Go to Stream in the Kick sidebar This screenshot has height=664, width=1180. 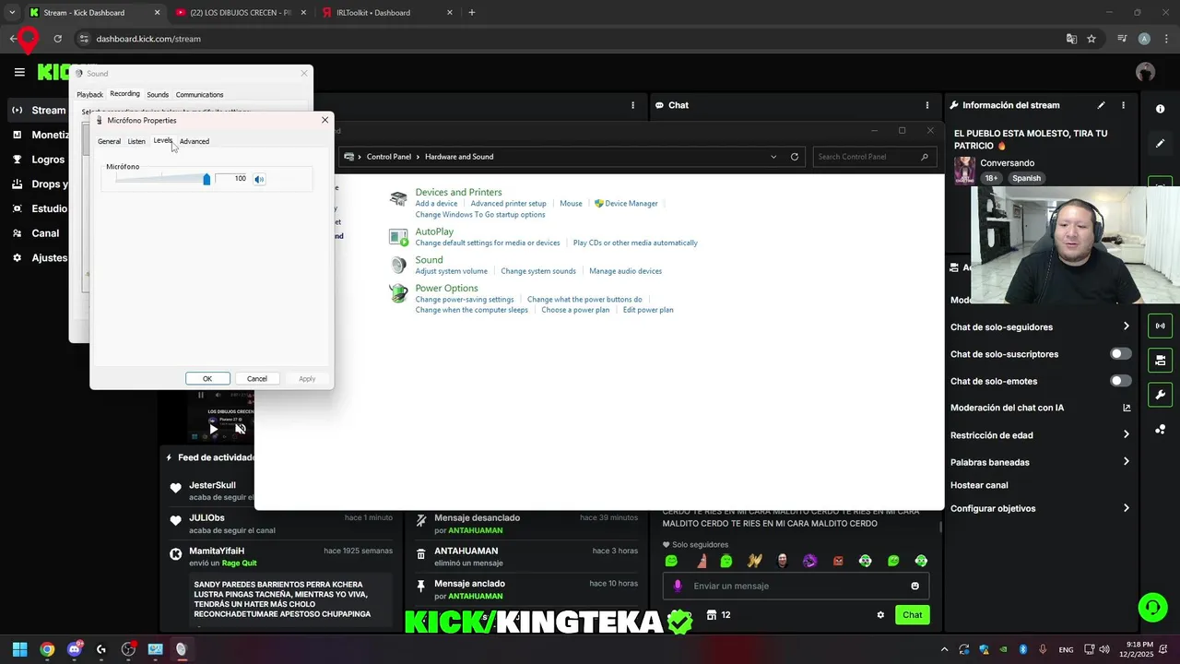tap(41, 111)
